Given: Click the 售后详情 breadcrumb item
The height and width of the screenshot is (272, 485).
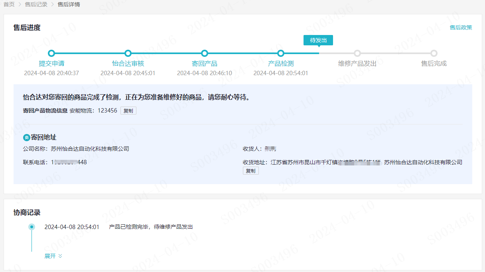Looking at the screenshot, I should click(69, 5).
